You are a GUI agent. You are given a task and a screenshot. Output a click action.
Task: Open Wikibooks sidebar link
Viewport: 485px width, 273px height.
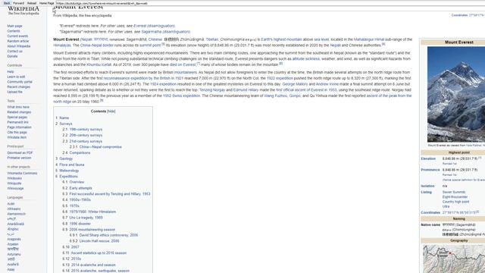pyautogui.click(x=14, y=178)
